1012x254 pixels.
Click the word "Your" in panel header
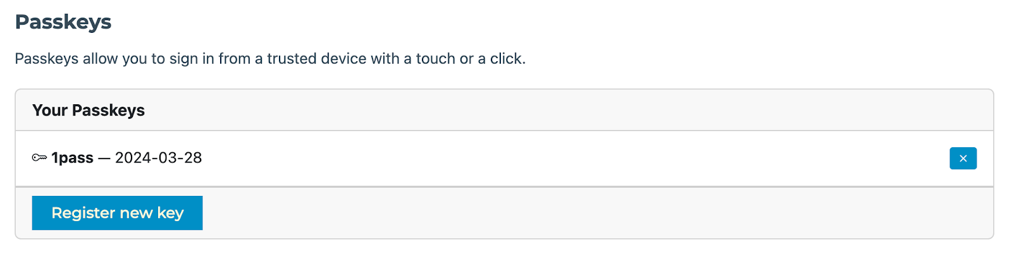pyautogui.click(x=50, y=111)
